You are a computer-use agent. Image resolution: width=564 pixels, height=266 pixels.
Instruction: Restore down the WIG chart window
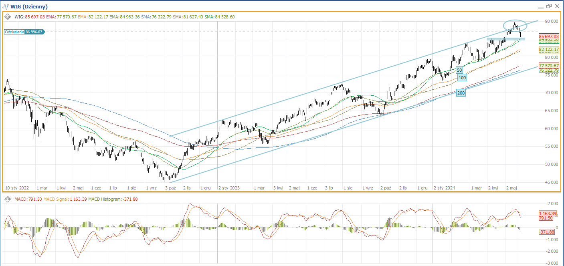(x=549, y=6)
